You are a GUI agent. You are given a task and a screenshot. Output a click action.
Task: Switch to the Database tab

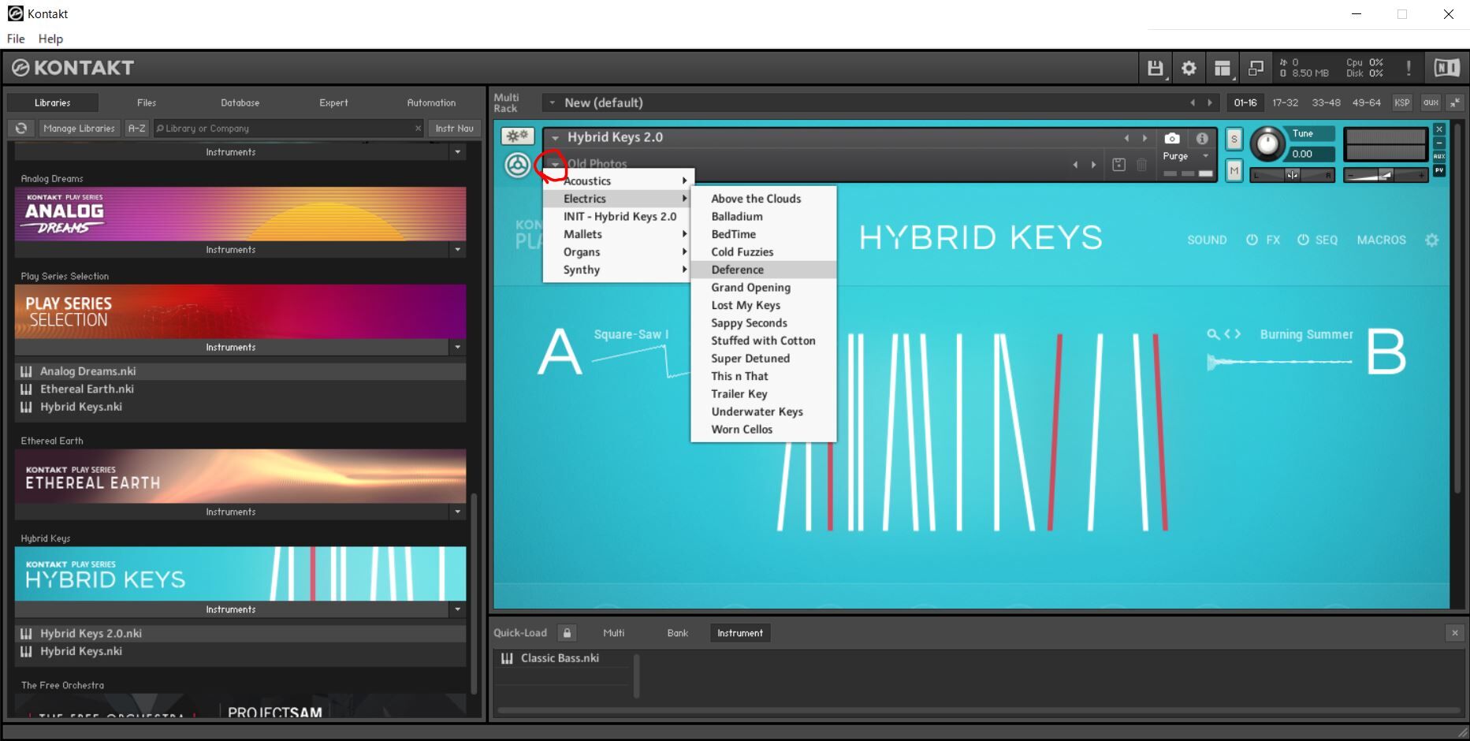click(x=240, y=102)
